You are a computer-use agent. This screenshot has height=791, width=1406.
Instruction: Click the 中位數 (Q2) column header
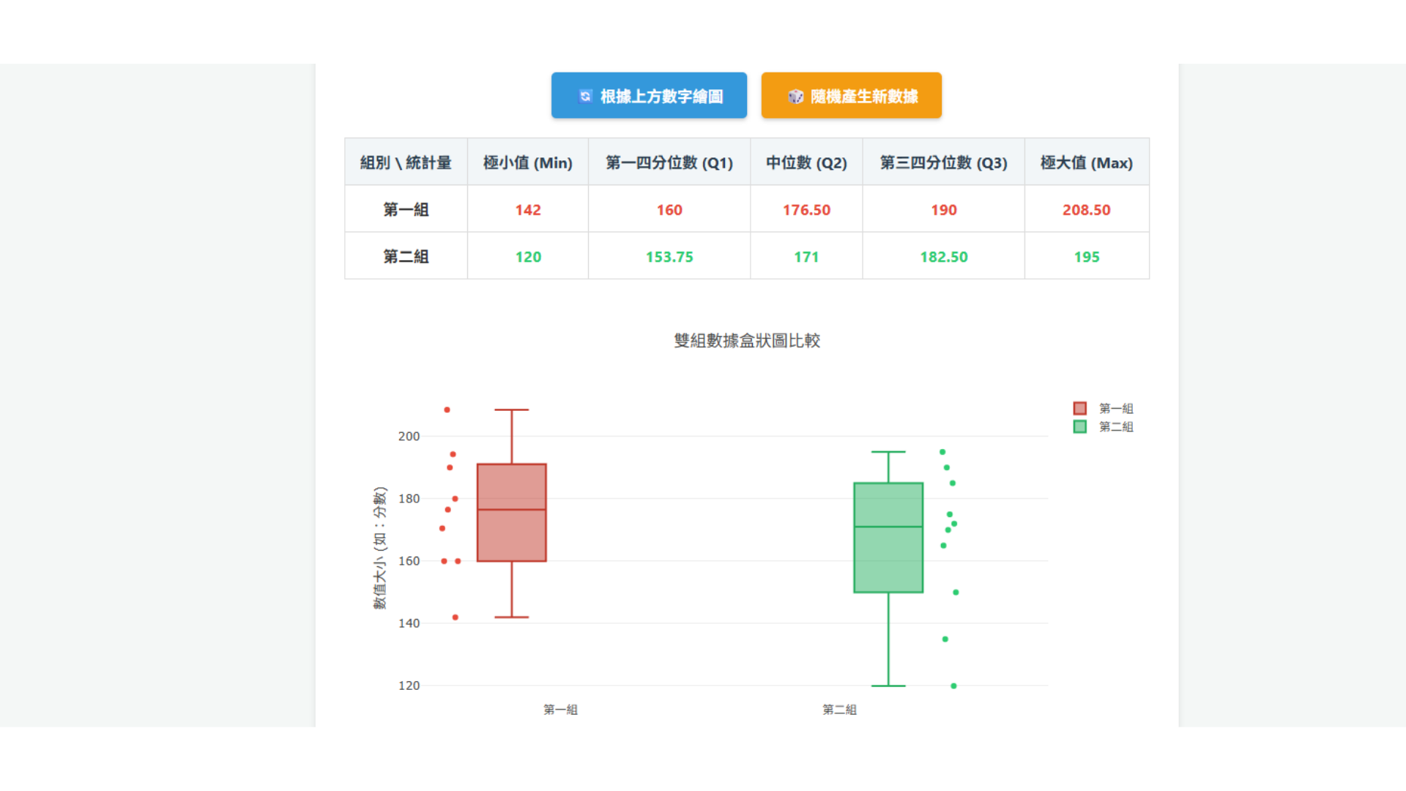point(806,162)
